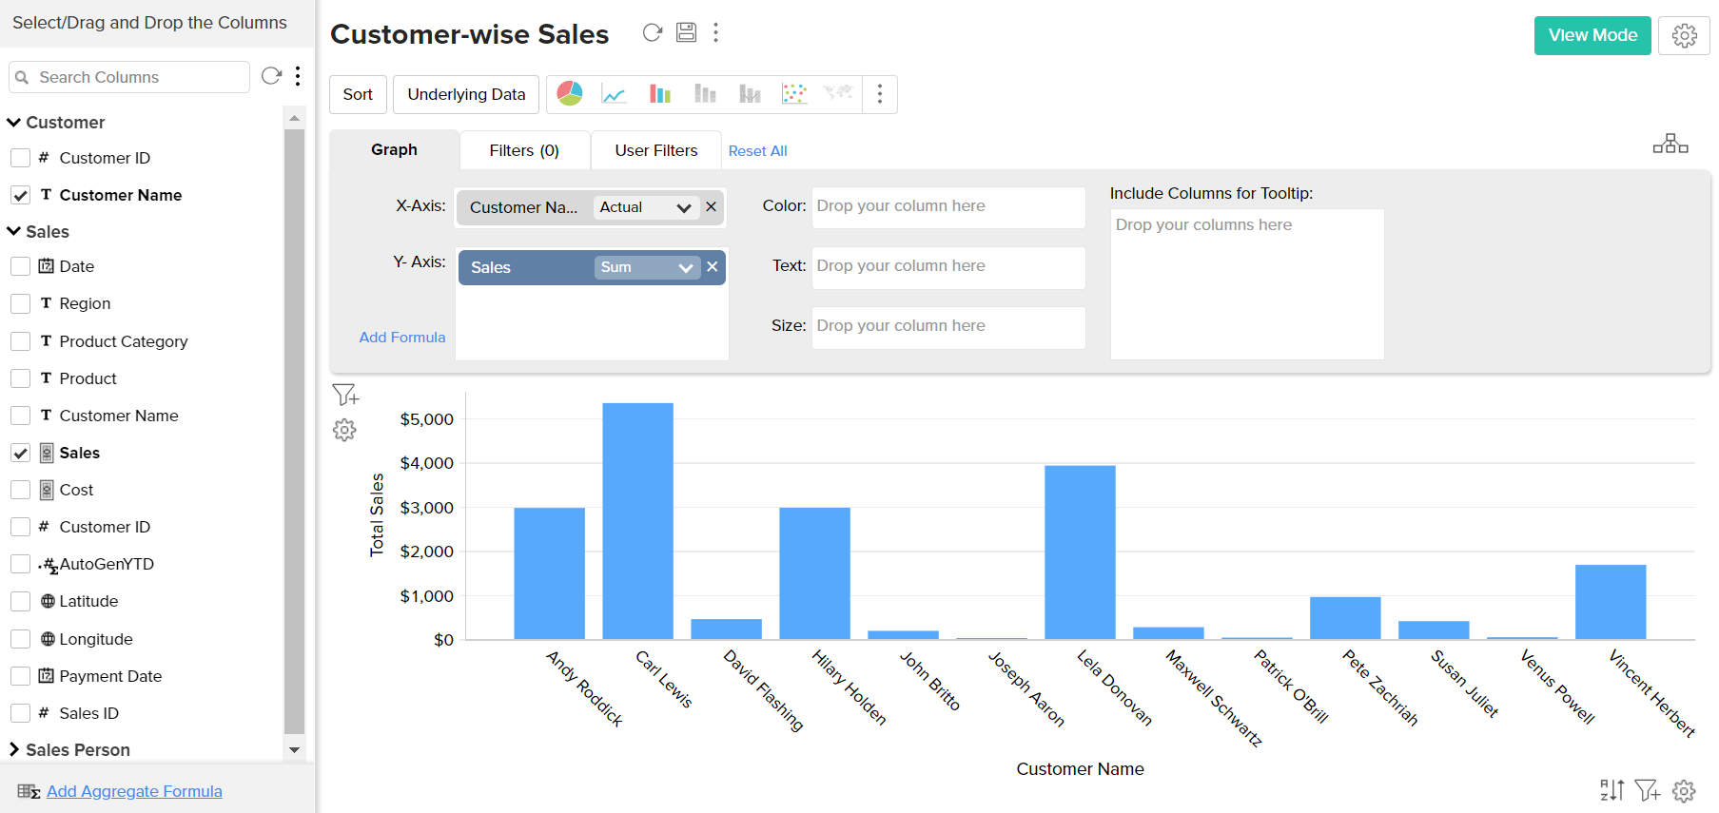Click the View Mode button
This screenshot has height=813, width=1719.
(1592, 35)
